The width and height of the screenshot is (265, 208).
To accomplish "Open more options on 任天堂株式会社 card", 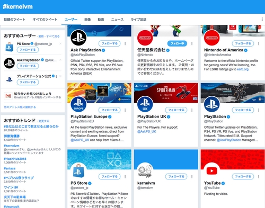I will [x=192, y=43].
